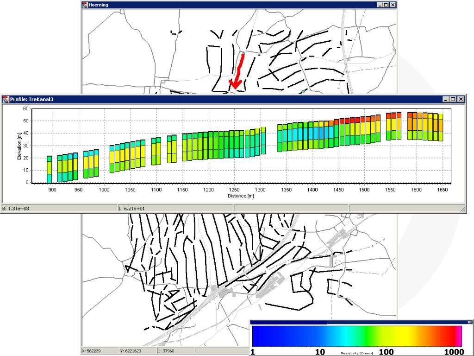Click the Profile: TreKanal3 title text
Viewport: 474px width, 356px height.
pos(32,99)
